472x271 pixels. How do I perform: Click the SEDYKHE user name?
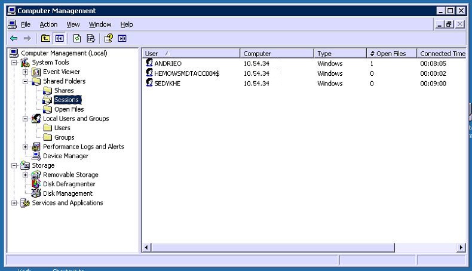[167, 84]
